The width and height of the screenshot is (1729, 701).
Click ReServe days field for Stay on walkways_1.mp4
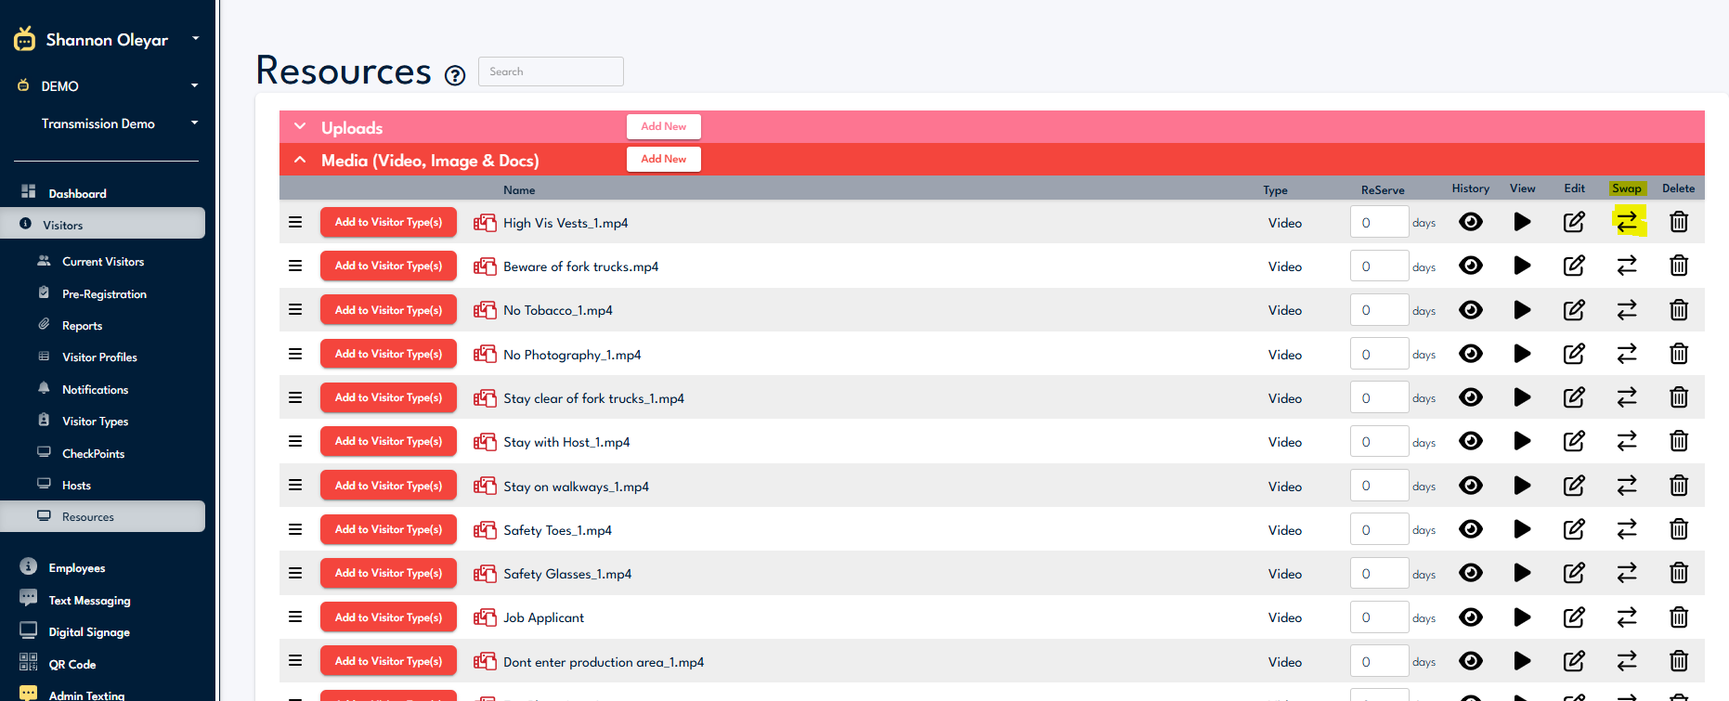[1379, 486]
